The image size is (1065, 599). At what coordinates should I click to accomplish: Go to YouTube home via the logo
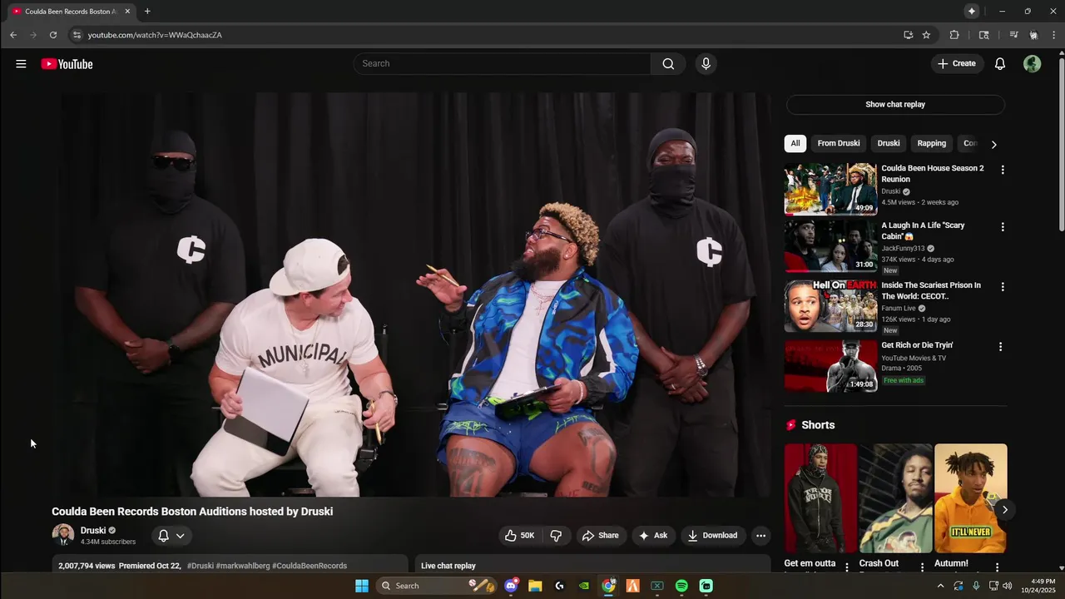coord(67,64)
